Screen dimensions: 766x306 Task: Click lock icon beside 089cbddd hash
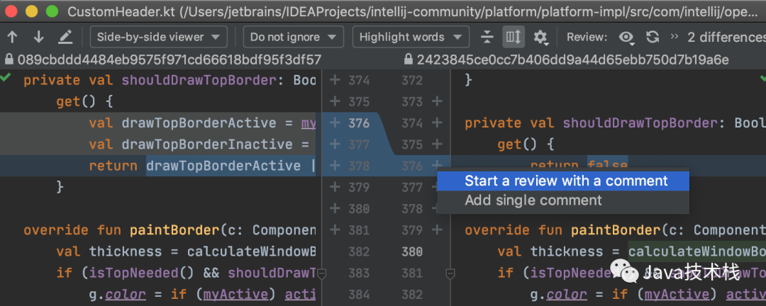[9, 60]
